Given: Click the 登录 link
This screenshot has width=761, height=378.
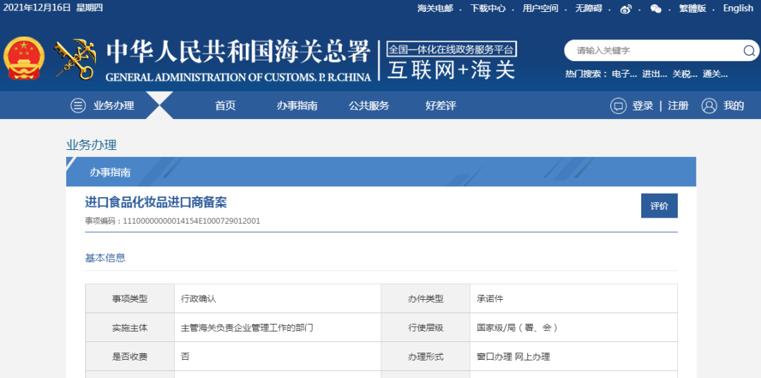Looking at the screenshot, I should (x=643, y=106).
